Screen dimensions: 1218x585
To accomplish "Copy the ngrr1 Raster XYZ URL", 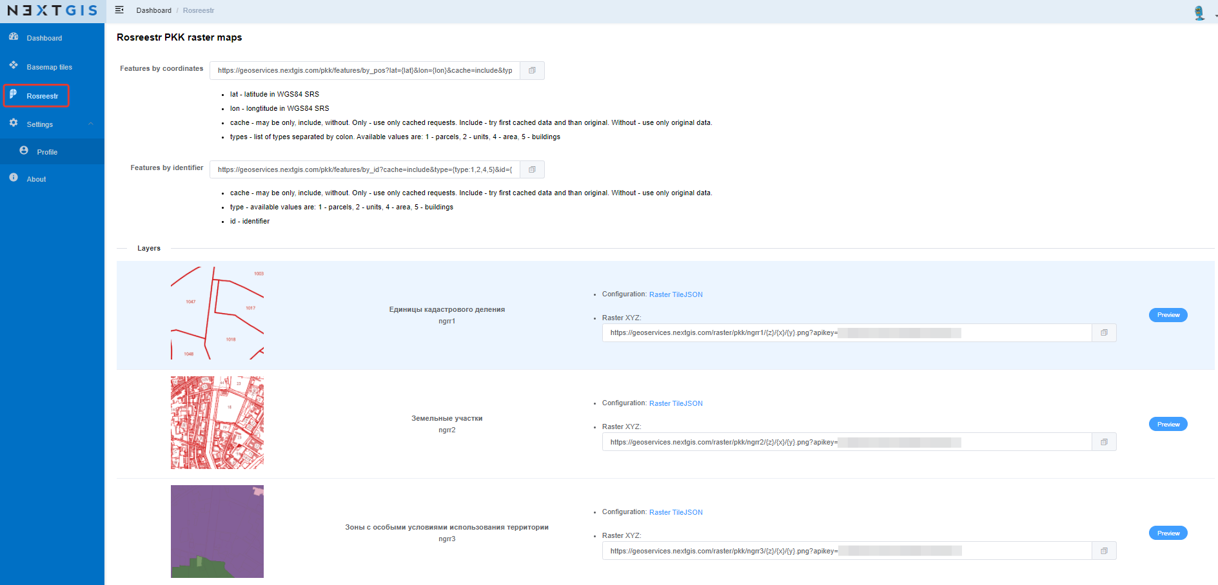I will 1104,332.
